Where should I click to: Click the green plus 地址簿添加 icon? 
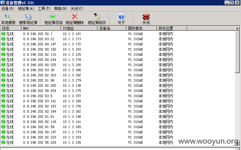[53, 17]
